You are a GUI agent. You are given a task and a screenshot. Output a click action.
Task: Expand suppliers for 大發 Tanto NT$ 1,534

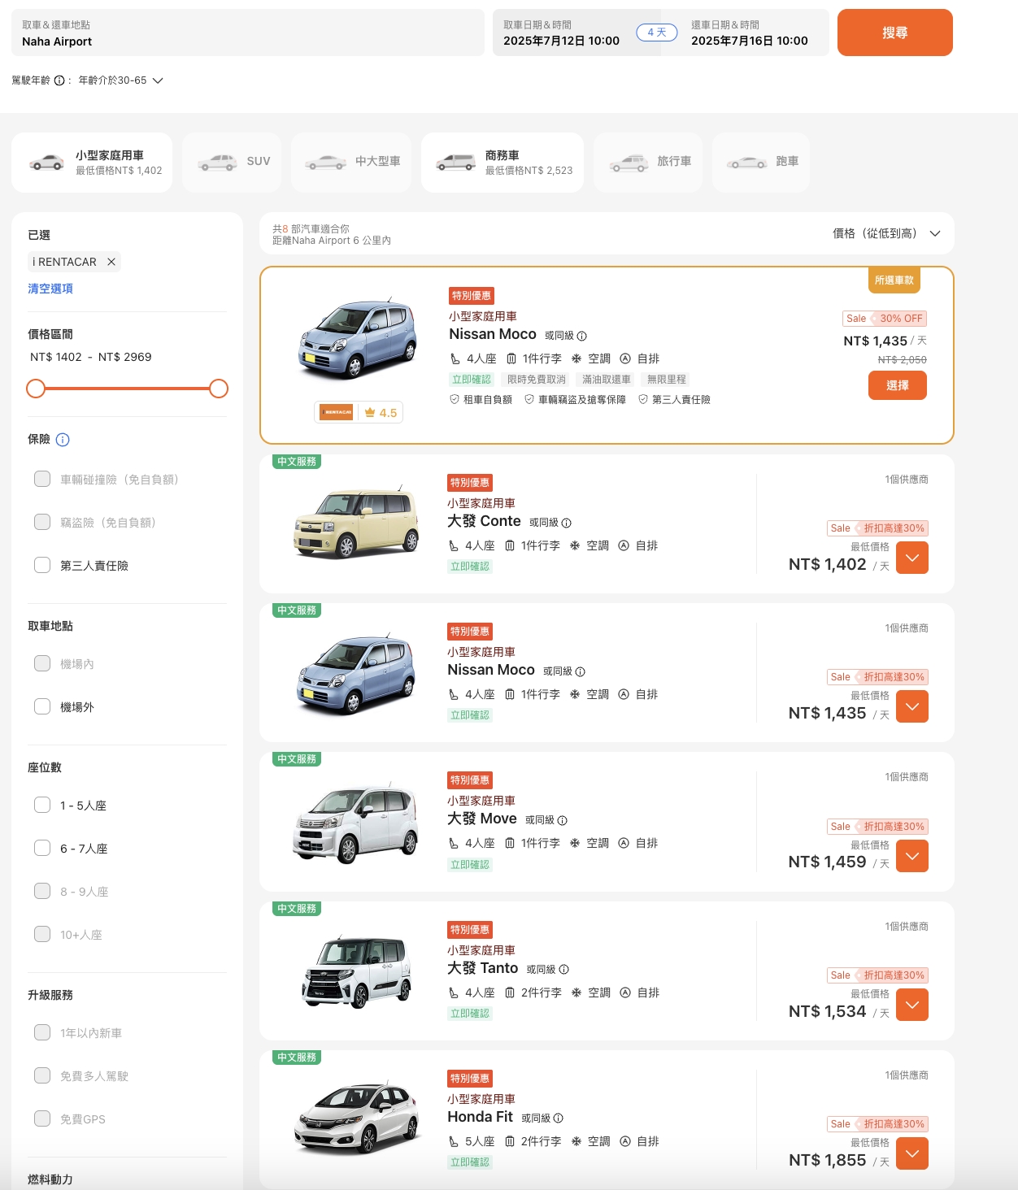coord(912,1005)
